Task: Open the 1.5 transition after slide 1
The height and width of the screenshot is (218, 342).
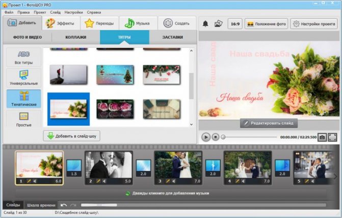Action: point(74,168)
